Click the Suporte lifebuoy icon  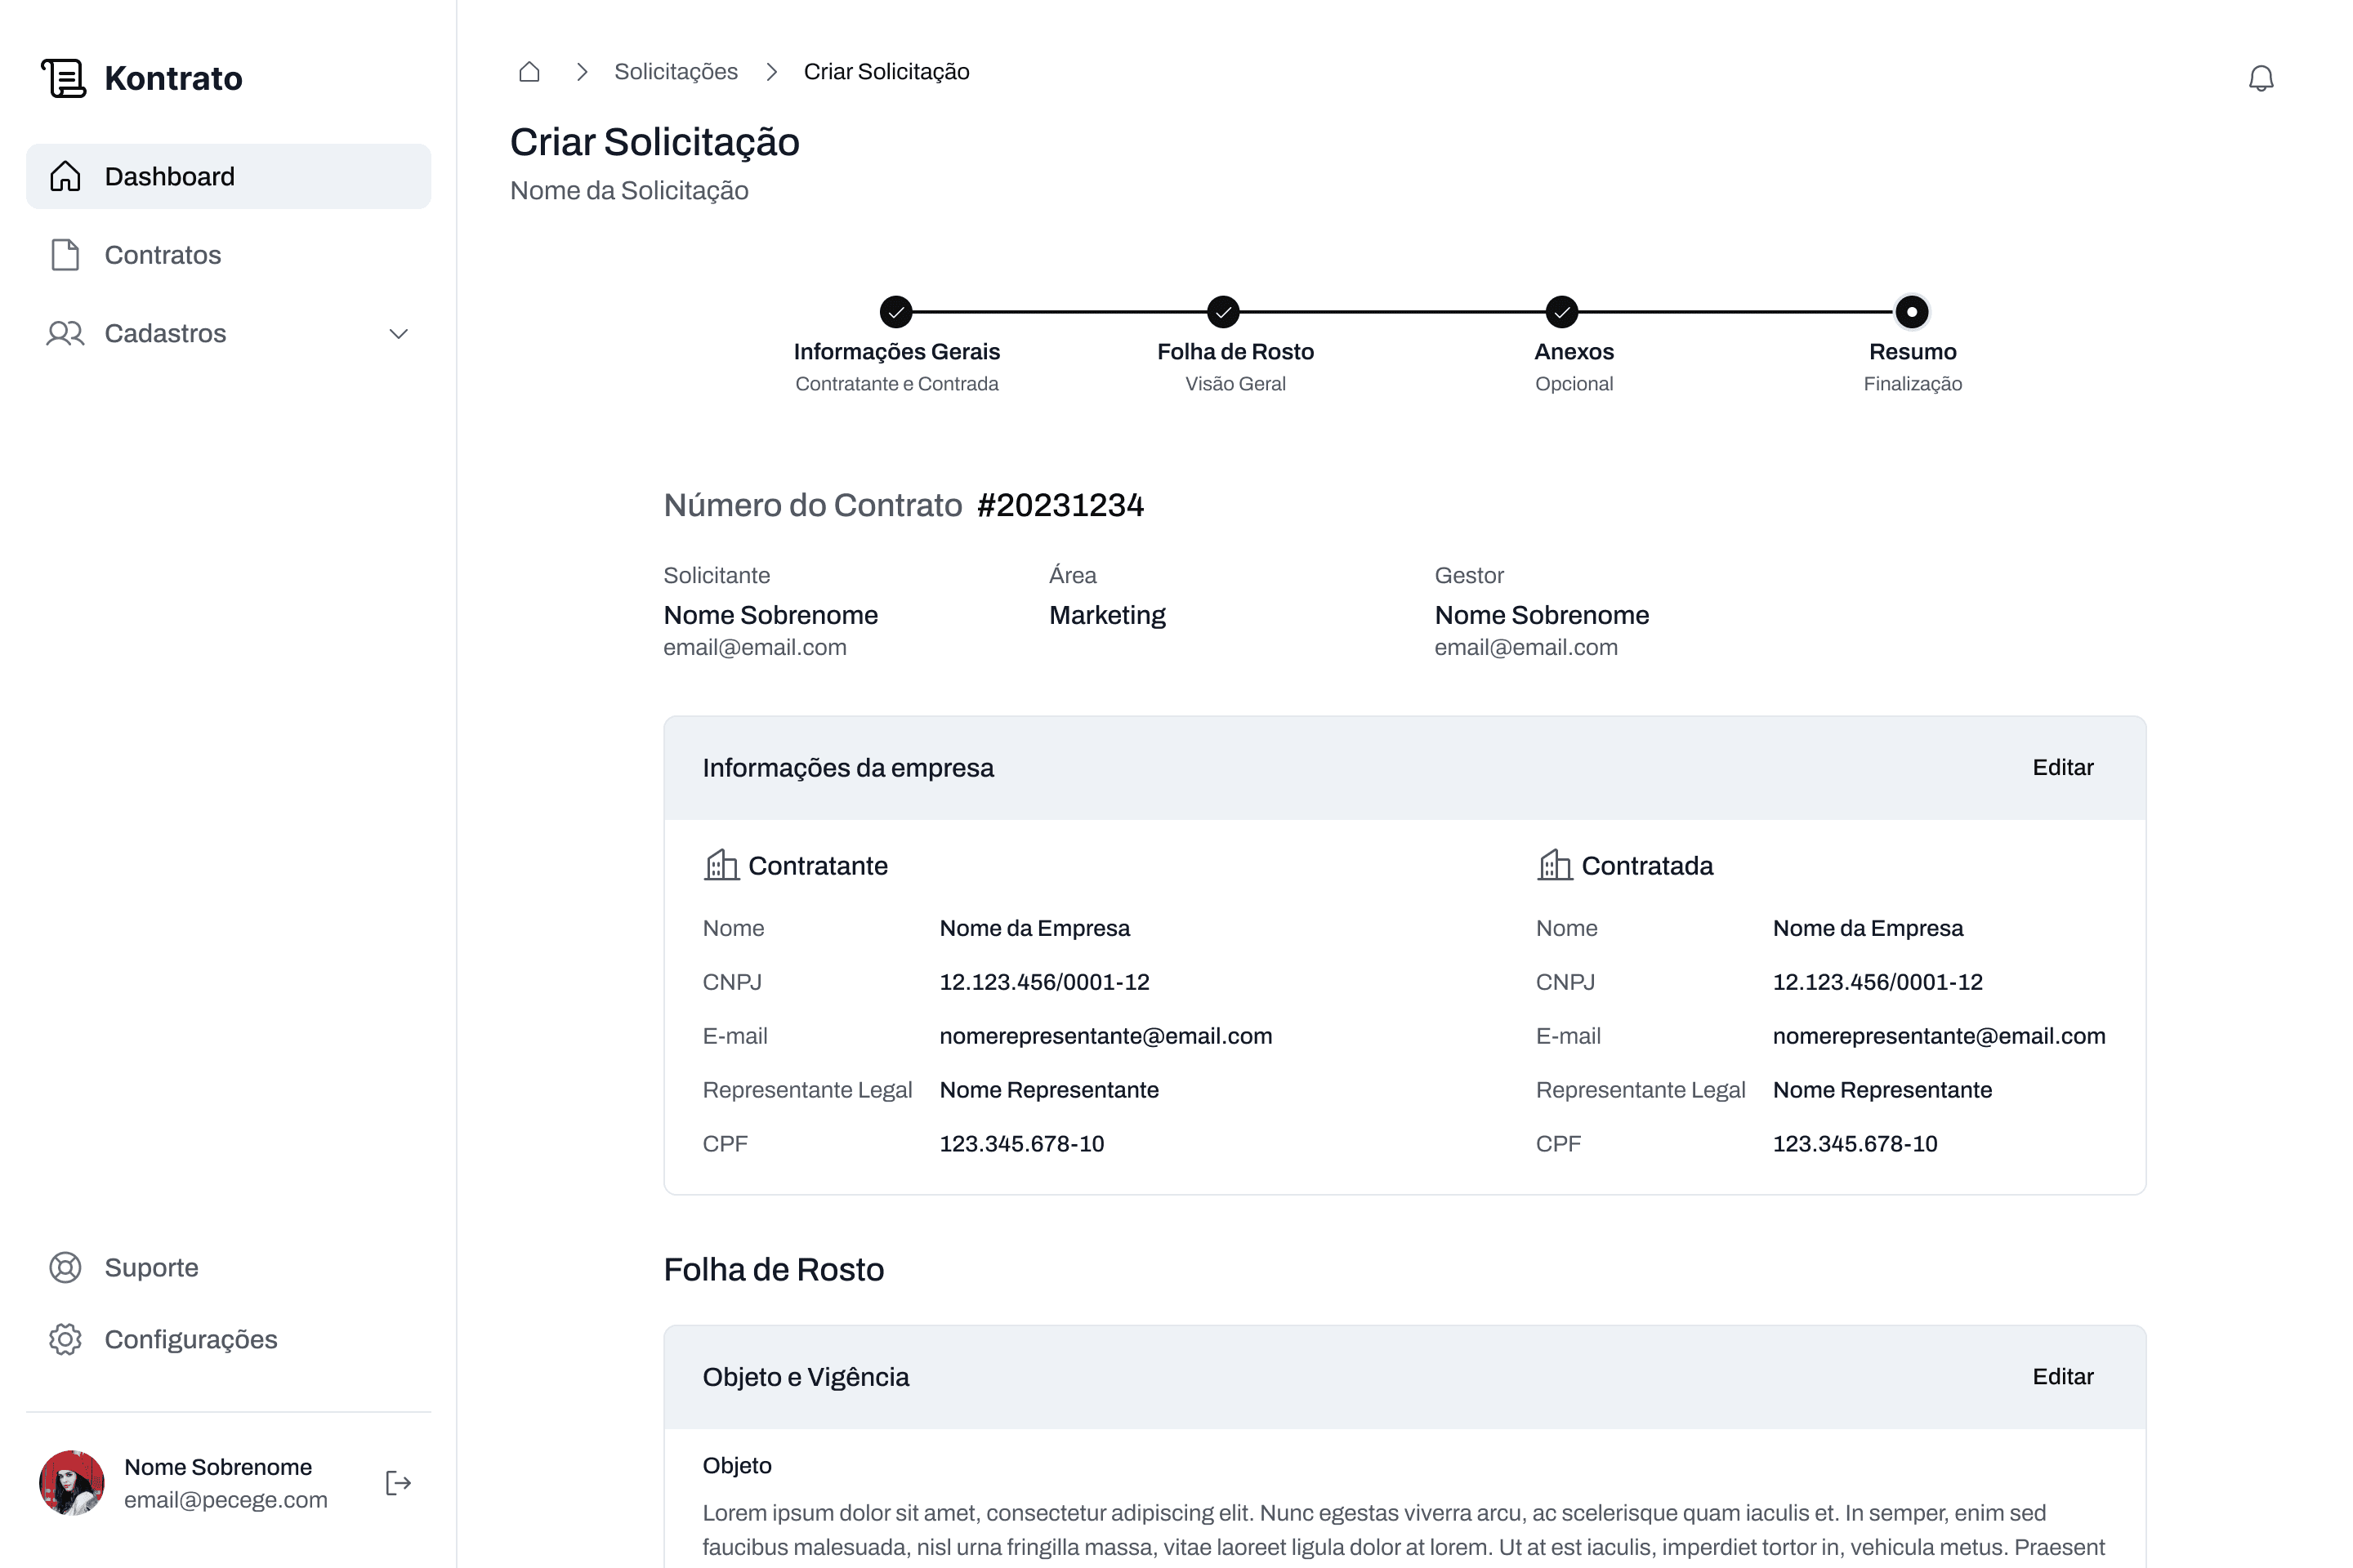click(65, 1267)
